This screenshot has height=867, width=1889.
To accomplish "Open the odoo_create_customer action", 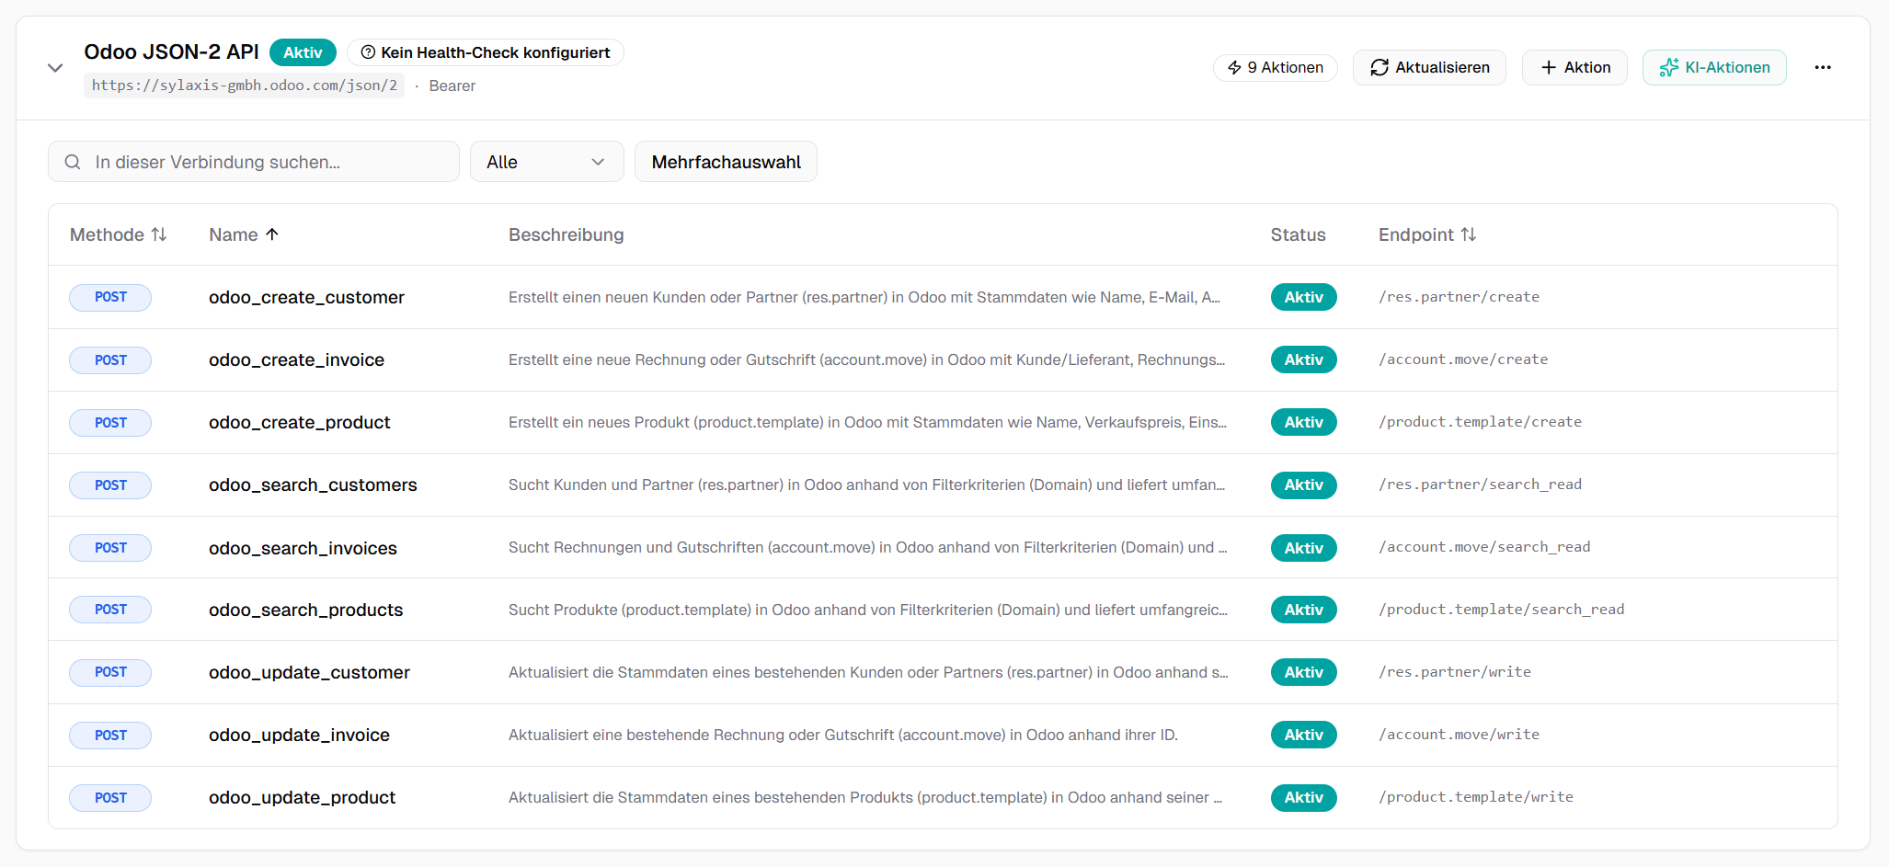I will [306, 297].
